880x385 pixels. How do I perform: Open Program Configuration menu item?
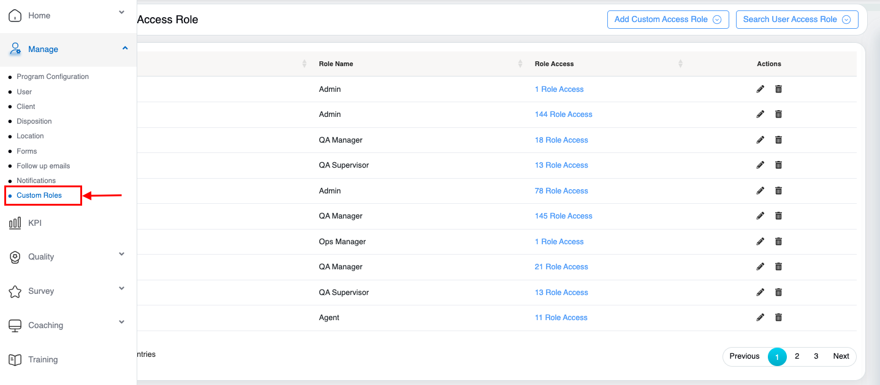[53, 77]
